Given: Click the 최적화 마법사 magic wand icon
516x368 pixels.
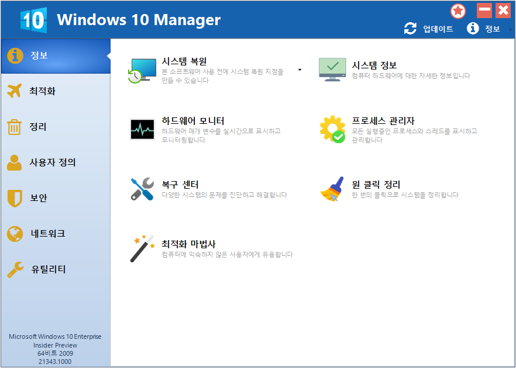Looking at the screenshot, I should (142, 248).
